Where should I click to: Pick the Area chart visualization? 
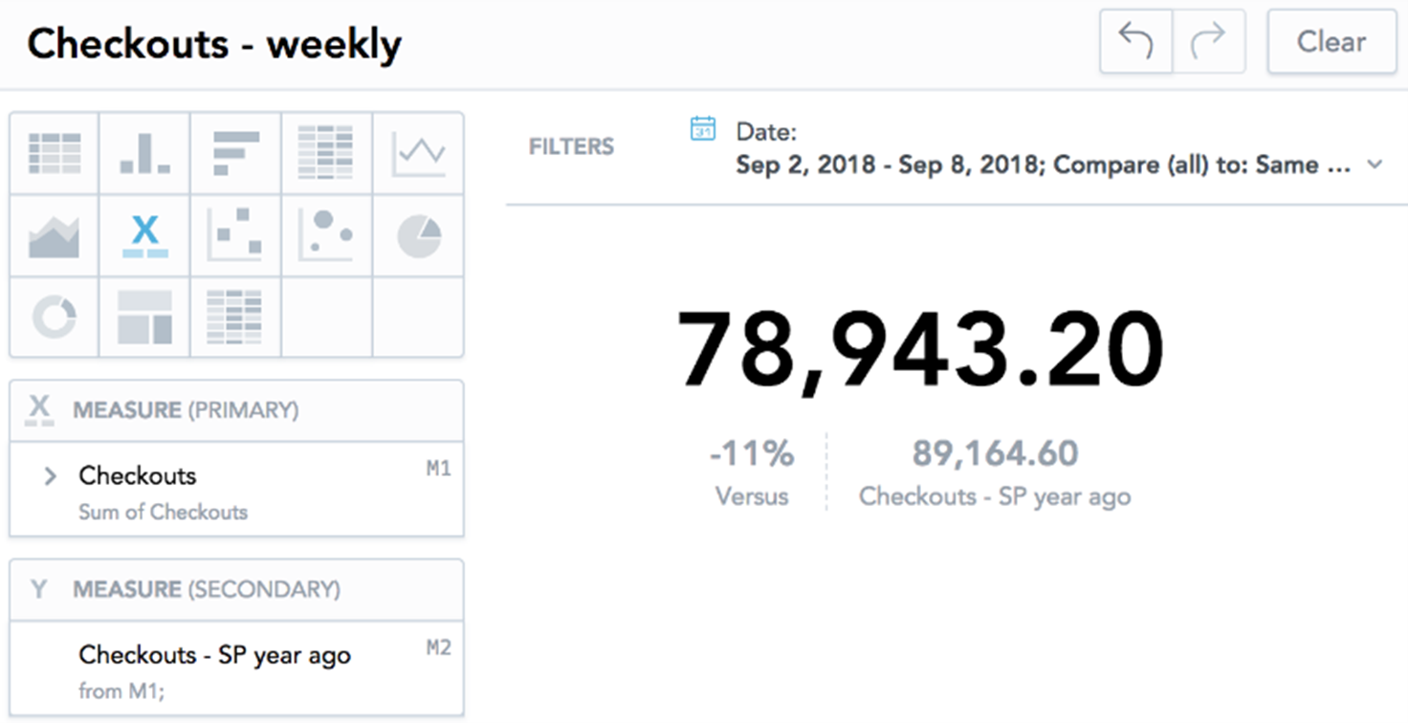[55, 236]
